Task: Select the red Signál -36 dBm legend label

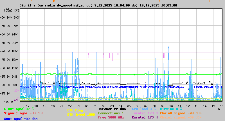Action: (24, 113)
